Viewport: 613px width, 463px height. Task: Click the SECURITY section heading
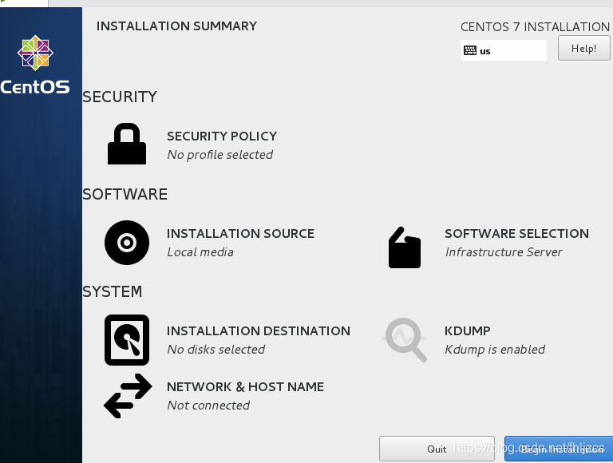pyautogui.click(x=120, y=97)
